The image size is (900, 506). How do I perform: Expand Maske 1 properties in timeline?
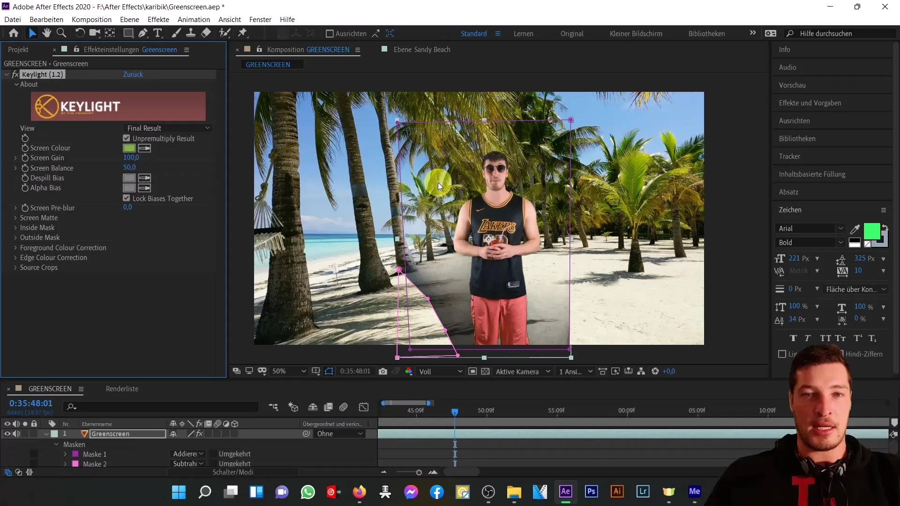point(66,454)
